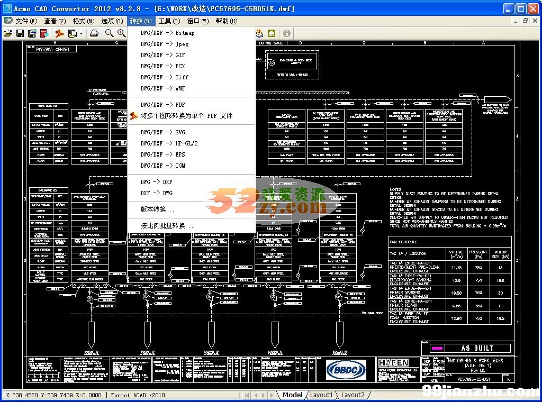Image resolution: width=542 pixels, height=402 pixels.
Task: Choose DWG/DXF -> CGM
Action: 192,166
